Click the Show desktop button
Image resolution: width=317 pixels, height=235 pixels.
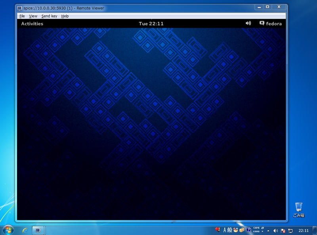pos(315,230)
